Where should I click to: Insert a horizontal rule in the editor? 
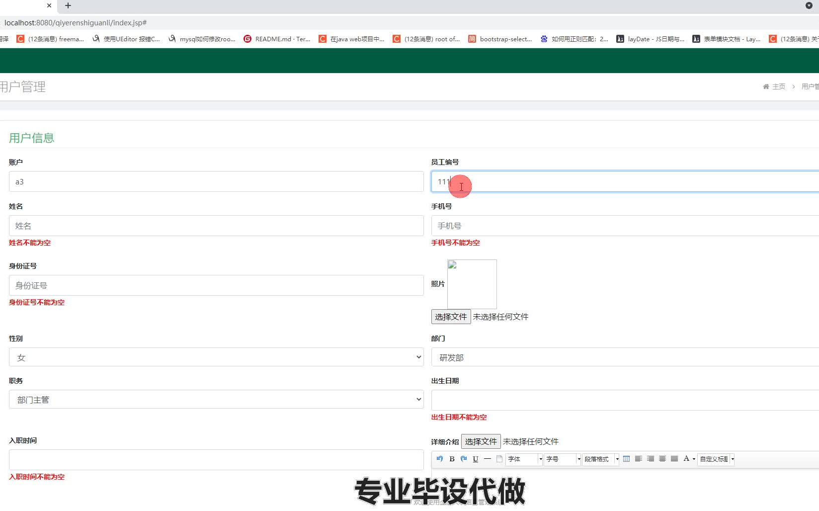tap(488, 459)
